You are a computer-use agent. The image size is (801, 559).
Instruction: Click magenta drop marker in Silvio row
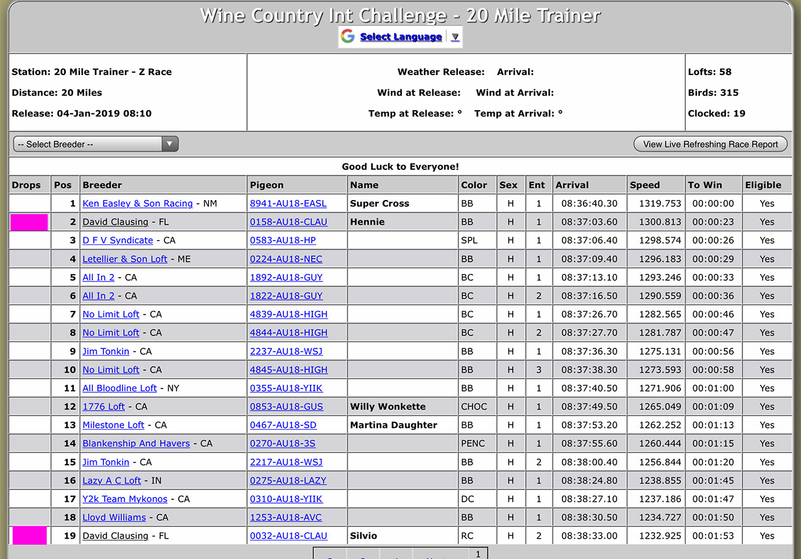coord(29,536)
